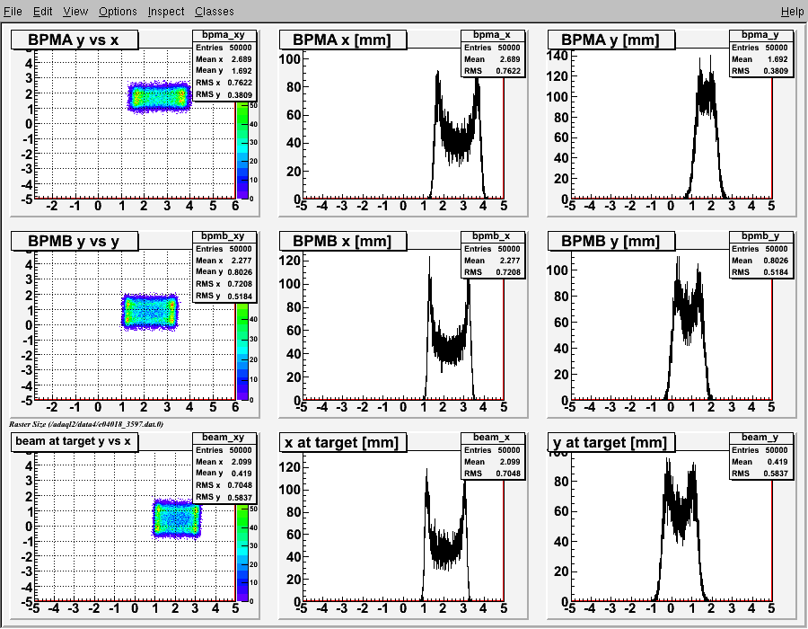Click 'Mean x 2.689' in bpma_xy stats

click(x=224, y=59)
